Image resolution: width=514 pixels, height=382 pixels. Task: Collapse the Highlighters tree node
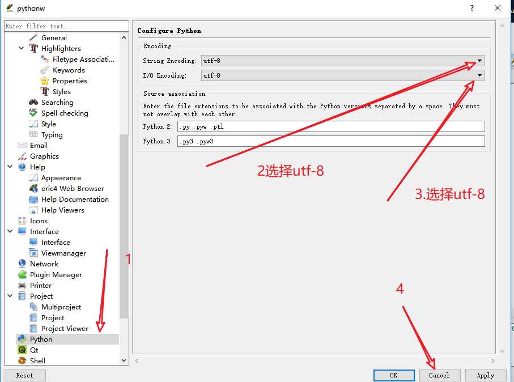[21, 48]
